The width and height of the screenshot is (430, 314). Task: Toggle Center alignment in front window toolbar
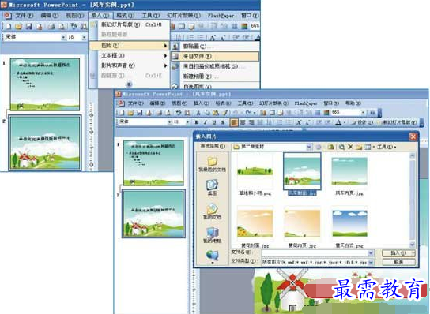click(243, 122)
